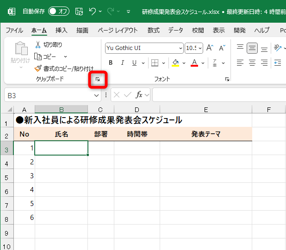Apply cell borders icon
Screen dimensions: 286x250
click(x=155, y=63)
